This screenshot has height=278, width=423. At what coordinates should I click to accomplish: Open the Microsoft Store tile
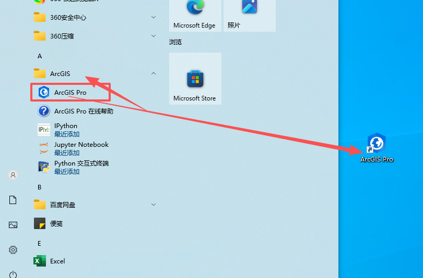(x=195, y=79)
